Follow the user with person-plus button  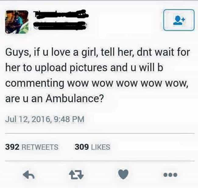pyautogui.click(x=179, y=20)
